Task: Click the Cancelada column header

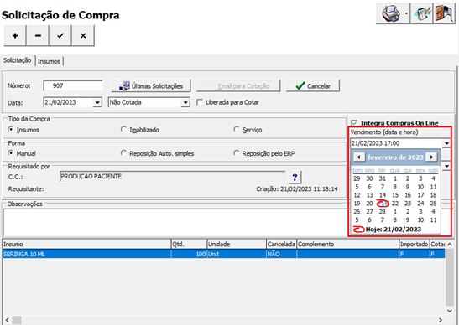Action: (282, 244)
